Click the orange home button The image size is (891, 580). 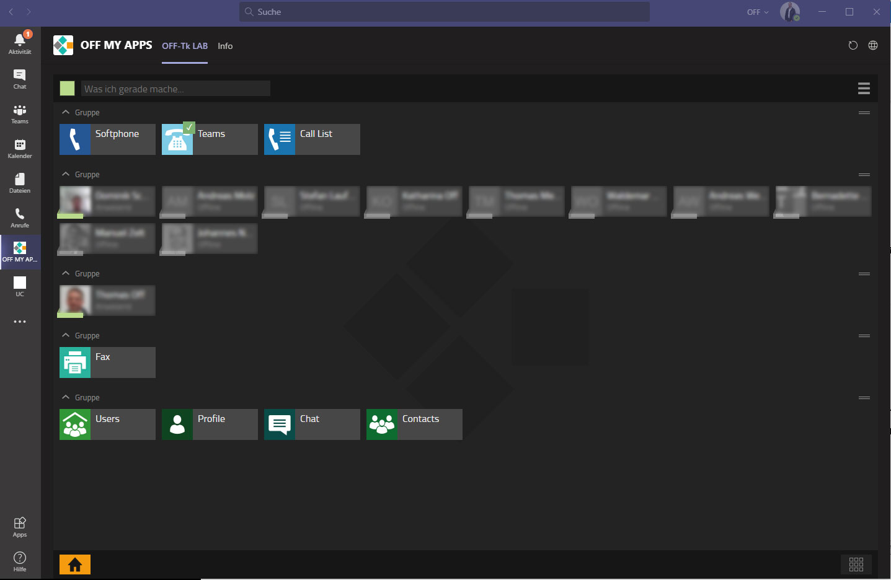75,565
